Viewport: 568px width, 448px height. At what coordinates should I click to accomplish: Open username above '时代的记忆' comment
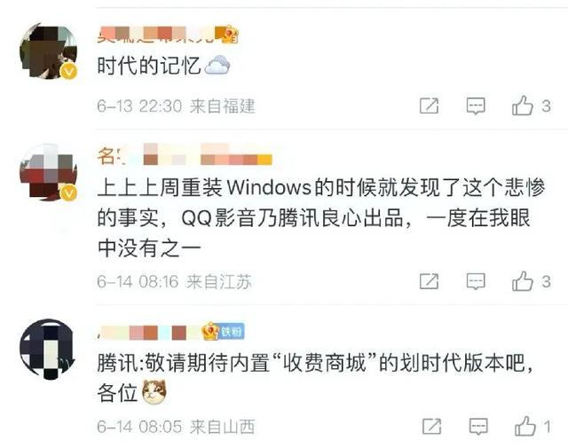click(156, 35)
